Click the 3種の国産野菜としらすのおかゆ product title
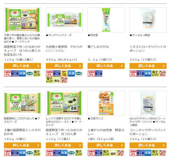Viewport: 170px width, 160px height. (22, 132)
